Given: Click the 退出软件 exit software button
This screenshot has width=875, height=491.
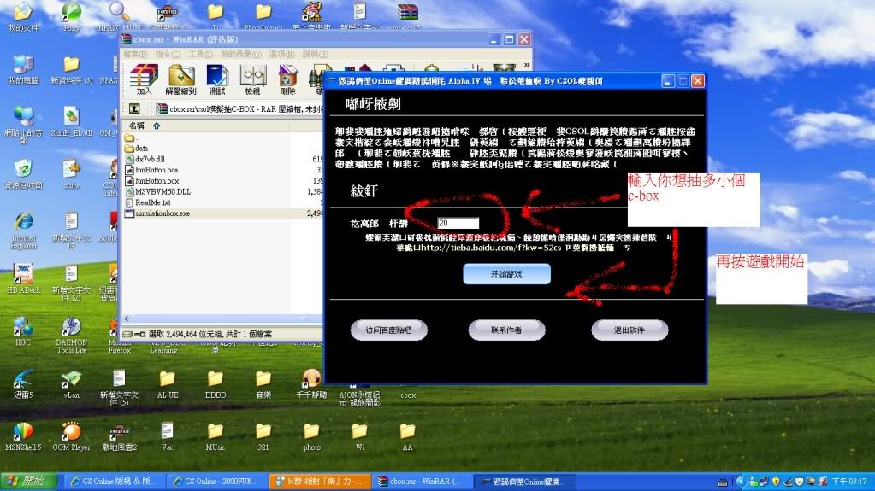Looking at the screenshot, I should [629, 330].
